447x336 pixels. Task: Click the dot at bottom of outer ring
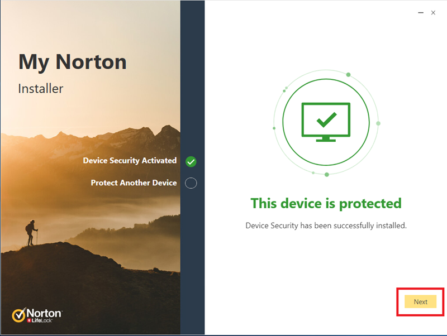[327, 174]
